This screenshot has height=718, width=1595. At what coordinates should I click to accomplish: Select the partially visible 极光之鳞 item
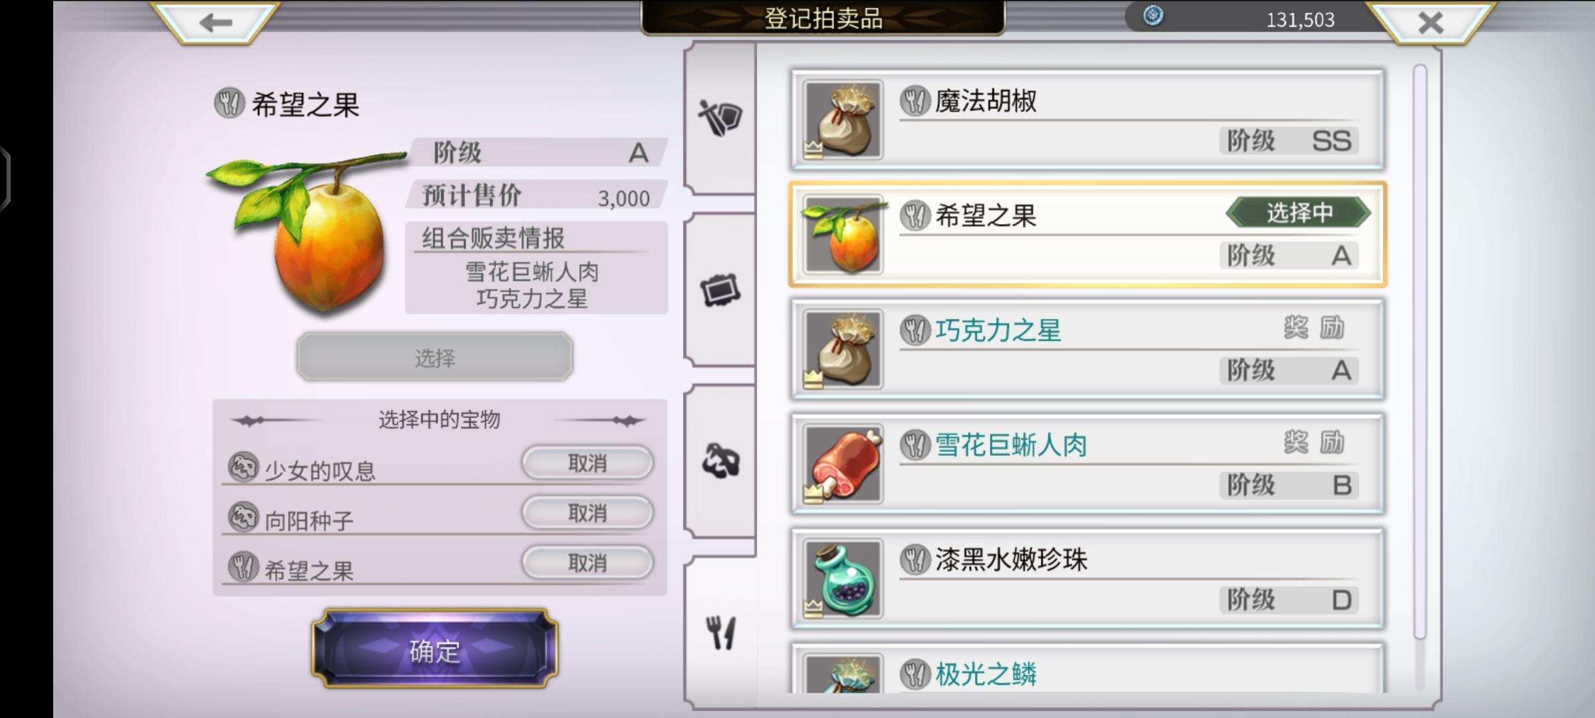pos(1087,668)
